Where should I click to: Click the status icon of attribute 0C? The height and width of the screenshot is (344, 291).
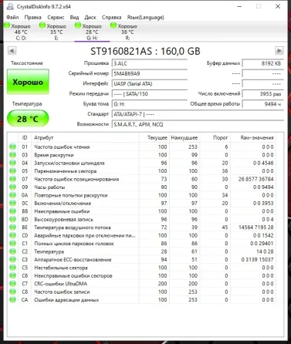pyautogui.click(x=12, y=203)
